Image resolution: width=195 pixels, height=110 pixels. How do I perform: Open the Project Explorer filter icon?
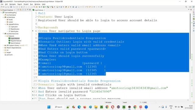(x=23, y=10)
